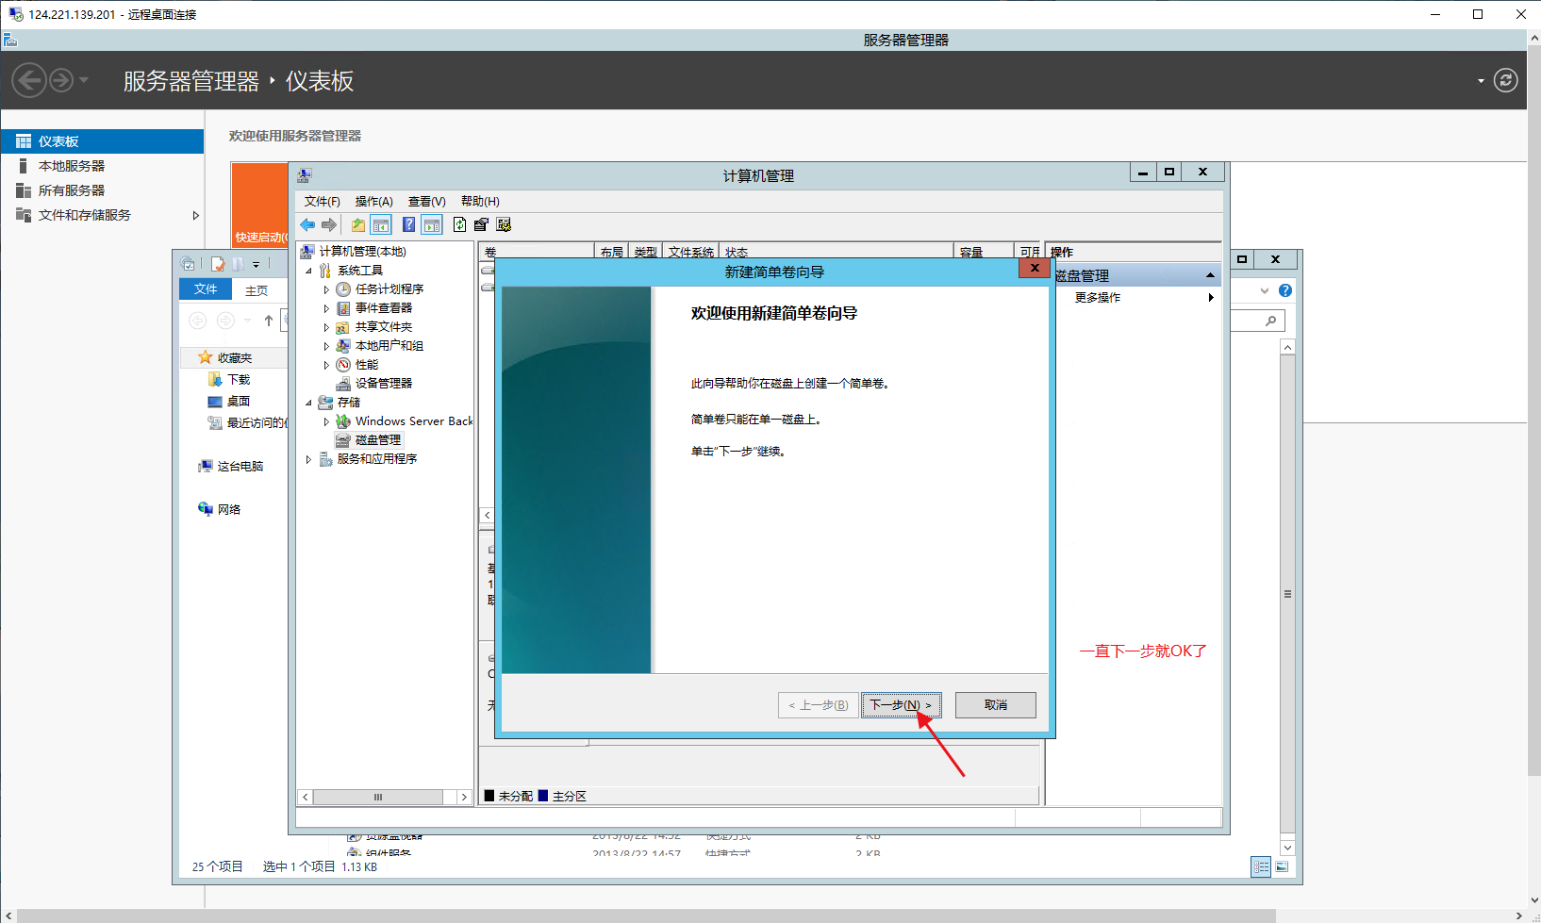Click 下一步(N) in the new volume wizard
Screen dimensions: 1541x923
900,705
